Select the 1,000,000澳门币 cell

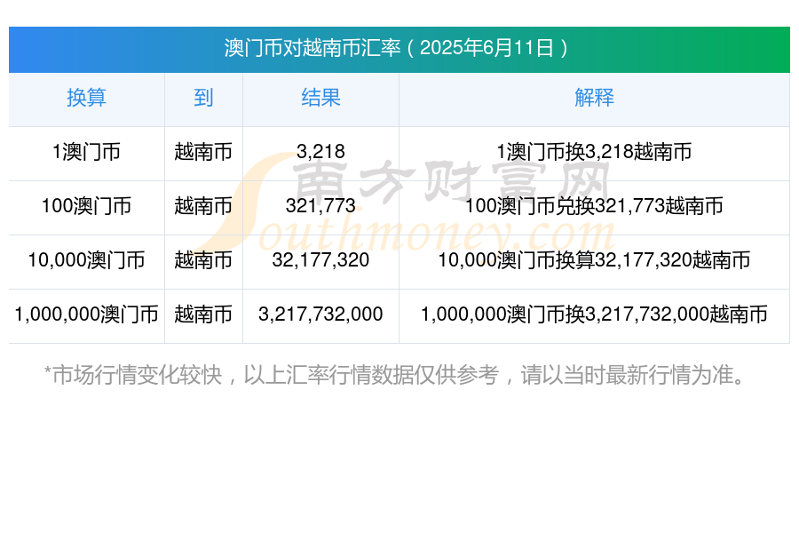point(87,314)
